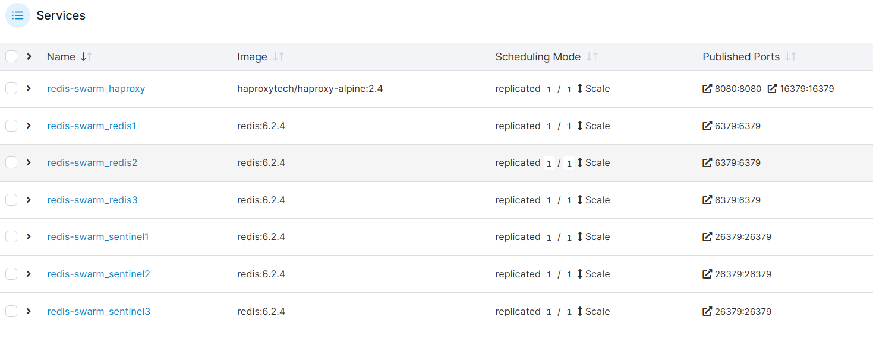Image resolution: width=873 pixels, height=339 pixels.
Task: Open the redis-swarm_redis1 service link
Action: click(92, 126)
